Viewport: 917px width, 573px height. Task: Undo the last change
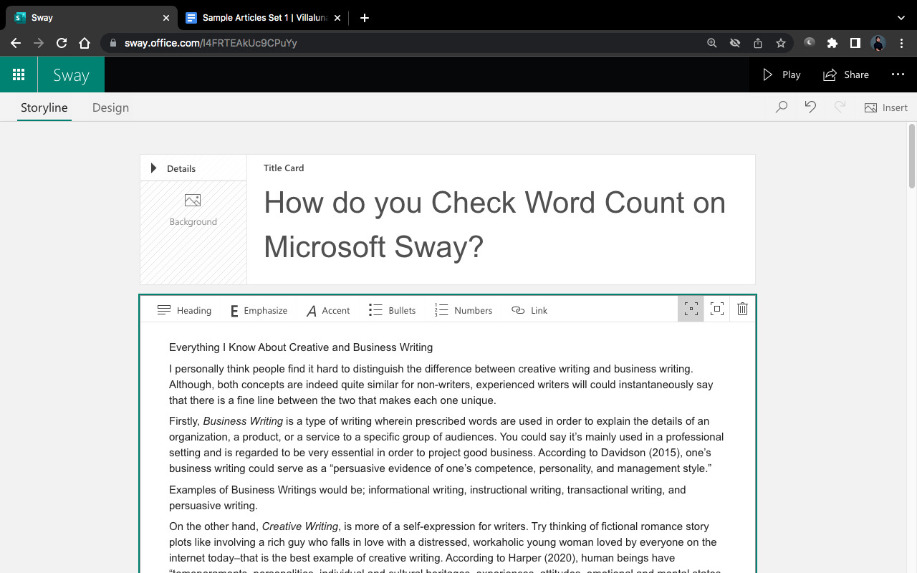[x=810, y=107]
